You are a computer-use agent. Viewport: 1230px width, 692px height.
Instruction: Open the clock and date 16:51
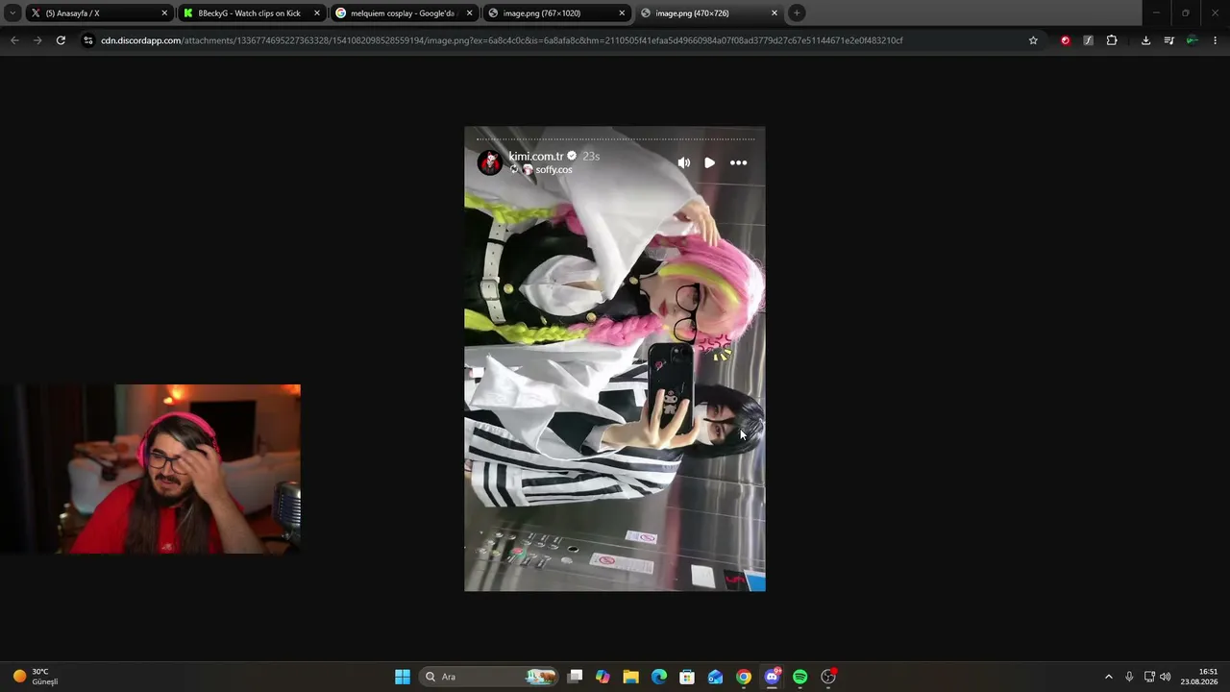pos(1199,677)
